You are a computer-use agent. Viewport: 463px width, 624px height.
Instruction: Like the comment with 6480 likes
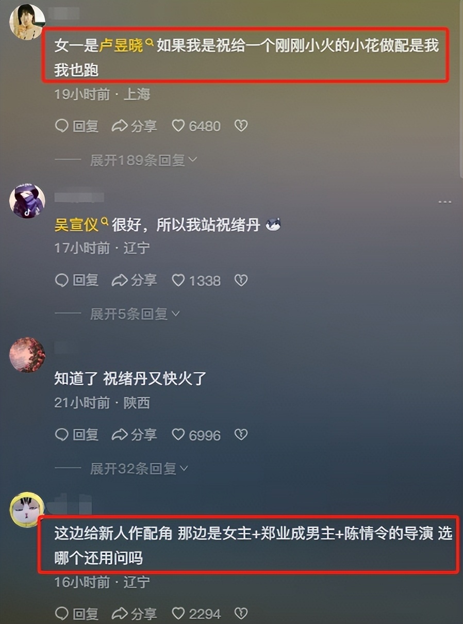(x=196, y=126)
